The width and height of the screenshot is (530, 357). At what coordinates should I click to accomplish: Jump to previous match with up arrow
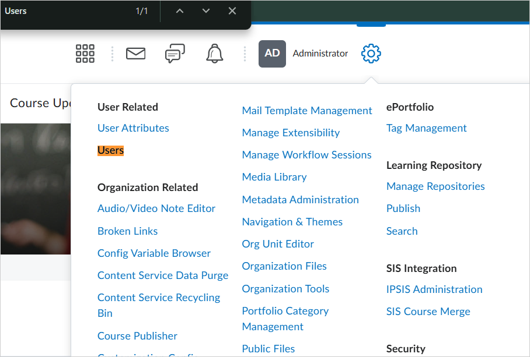pyautogui.click(x=180, y=10)
